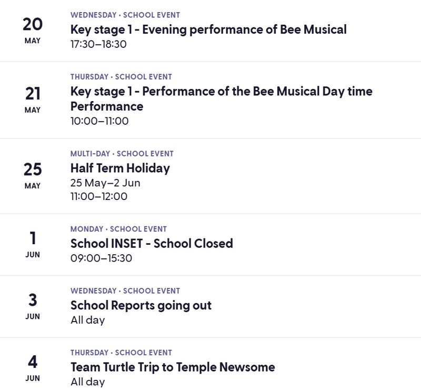Click the 4 Jun date badge
Screen dimensions: 421x390
click(x=33, y=368)
